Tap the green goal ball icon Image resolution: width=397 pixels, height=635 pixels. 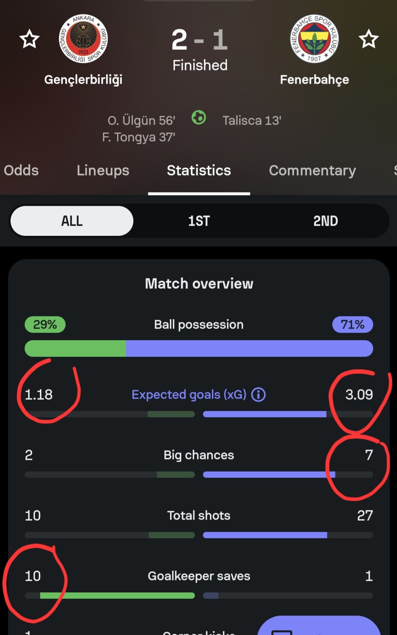coord(199,118)
